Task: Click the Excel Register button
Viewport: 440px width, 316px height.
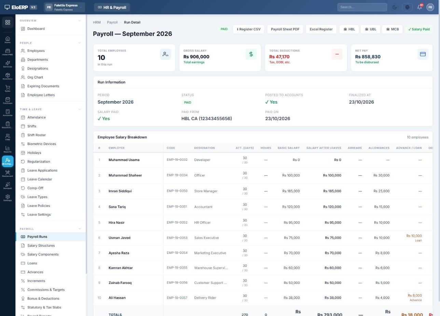Action: [321, 29]
